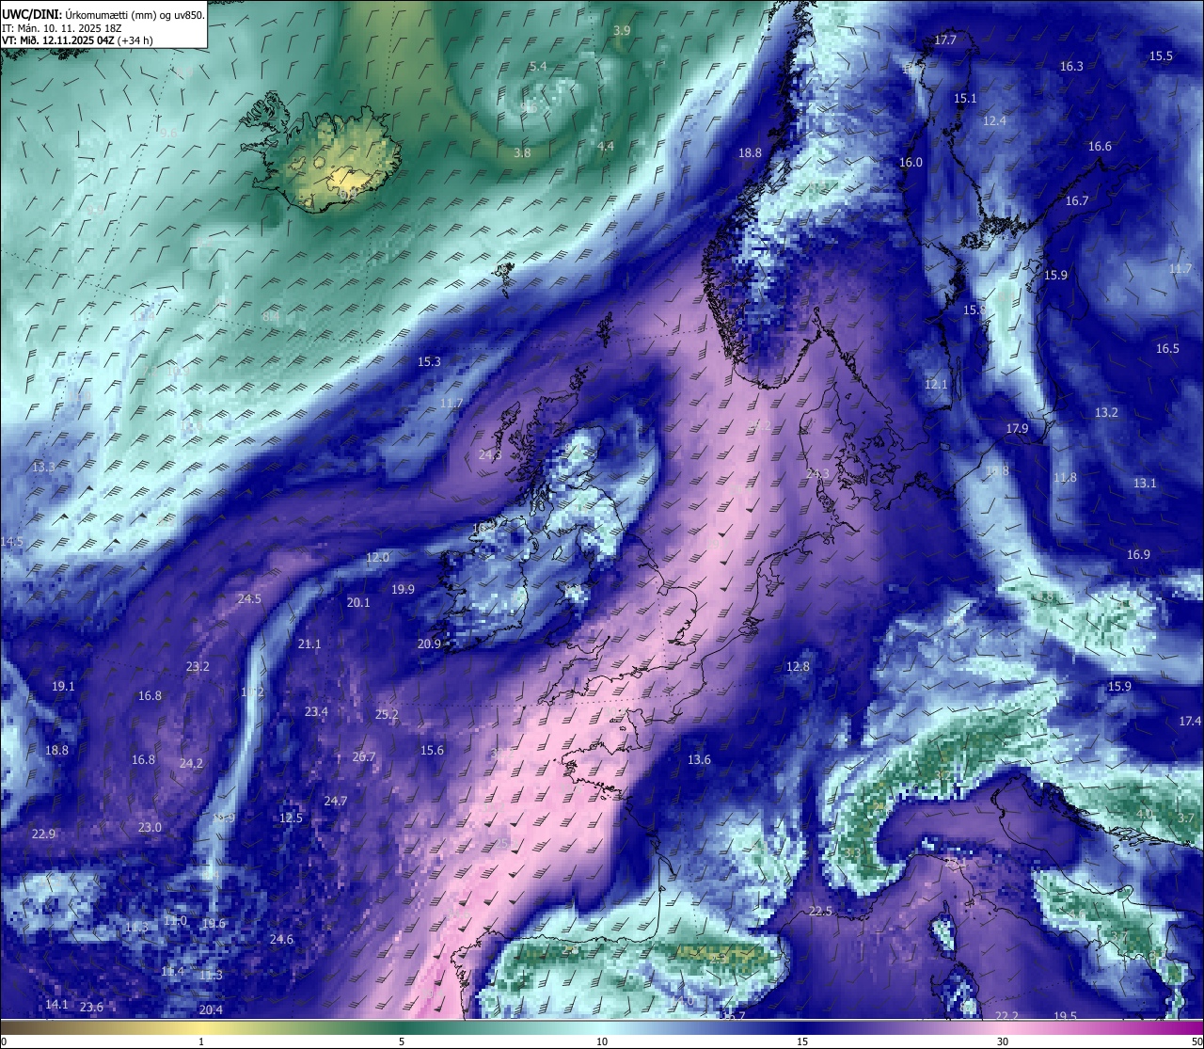Click the UWC/DINI Úrkomumætti title text
This screenshot has height=1049, width=1204.
click(x=103, y=15)
